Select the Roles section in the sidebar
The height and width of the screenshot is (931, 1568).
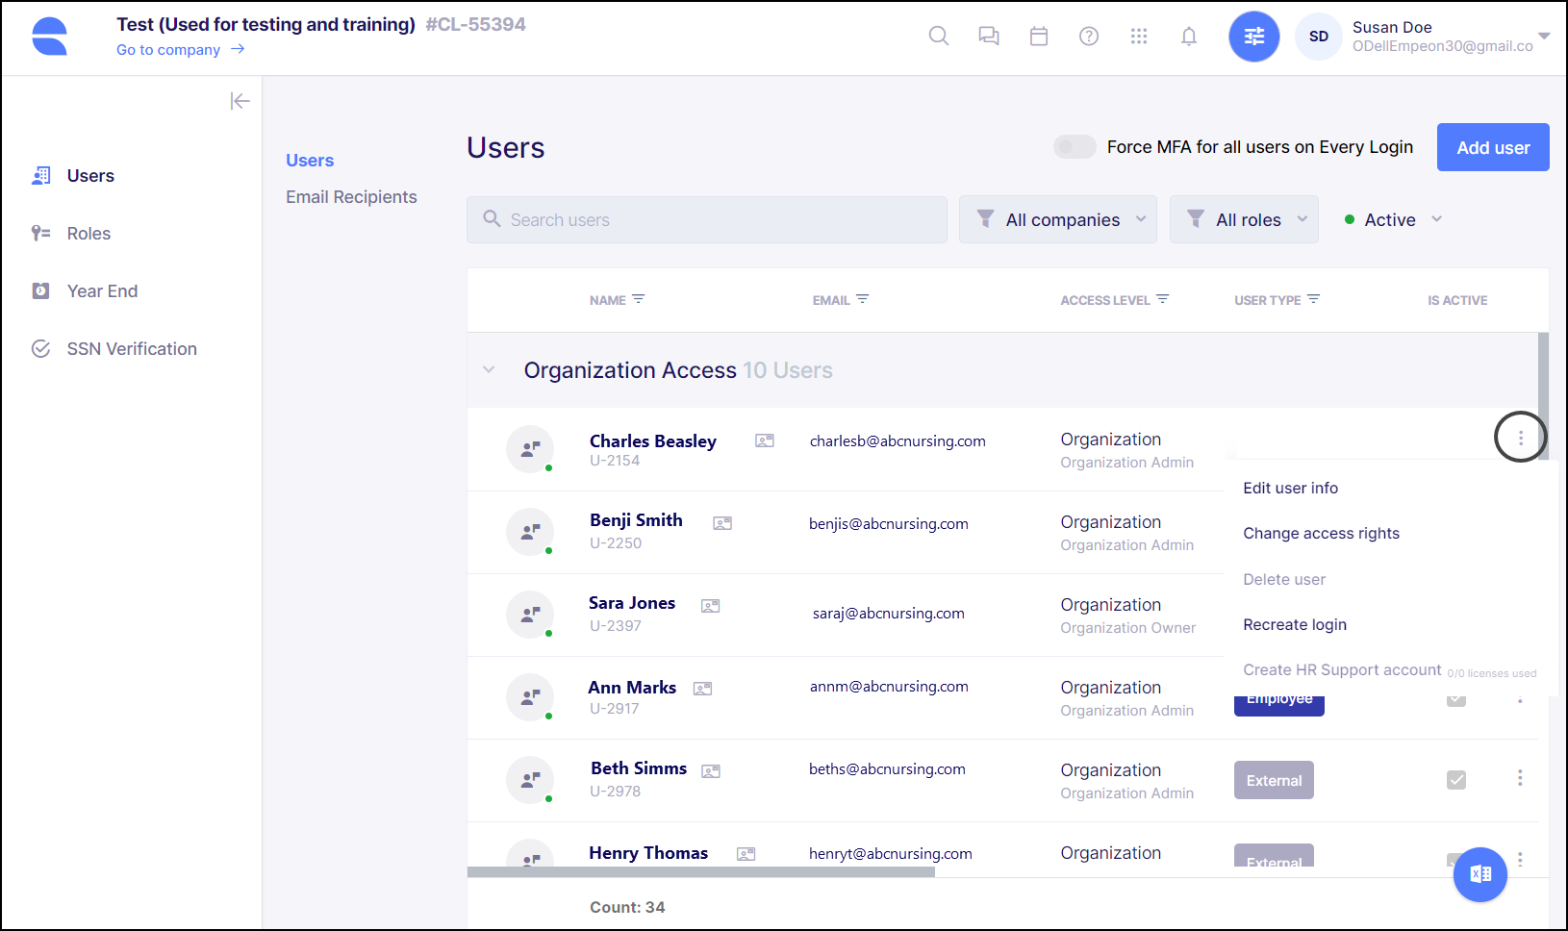[x=89, y=233]
